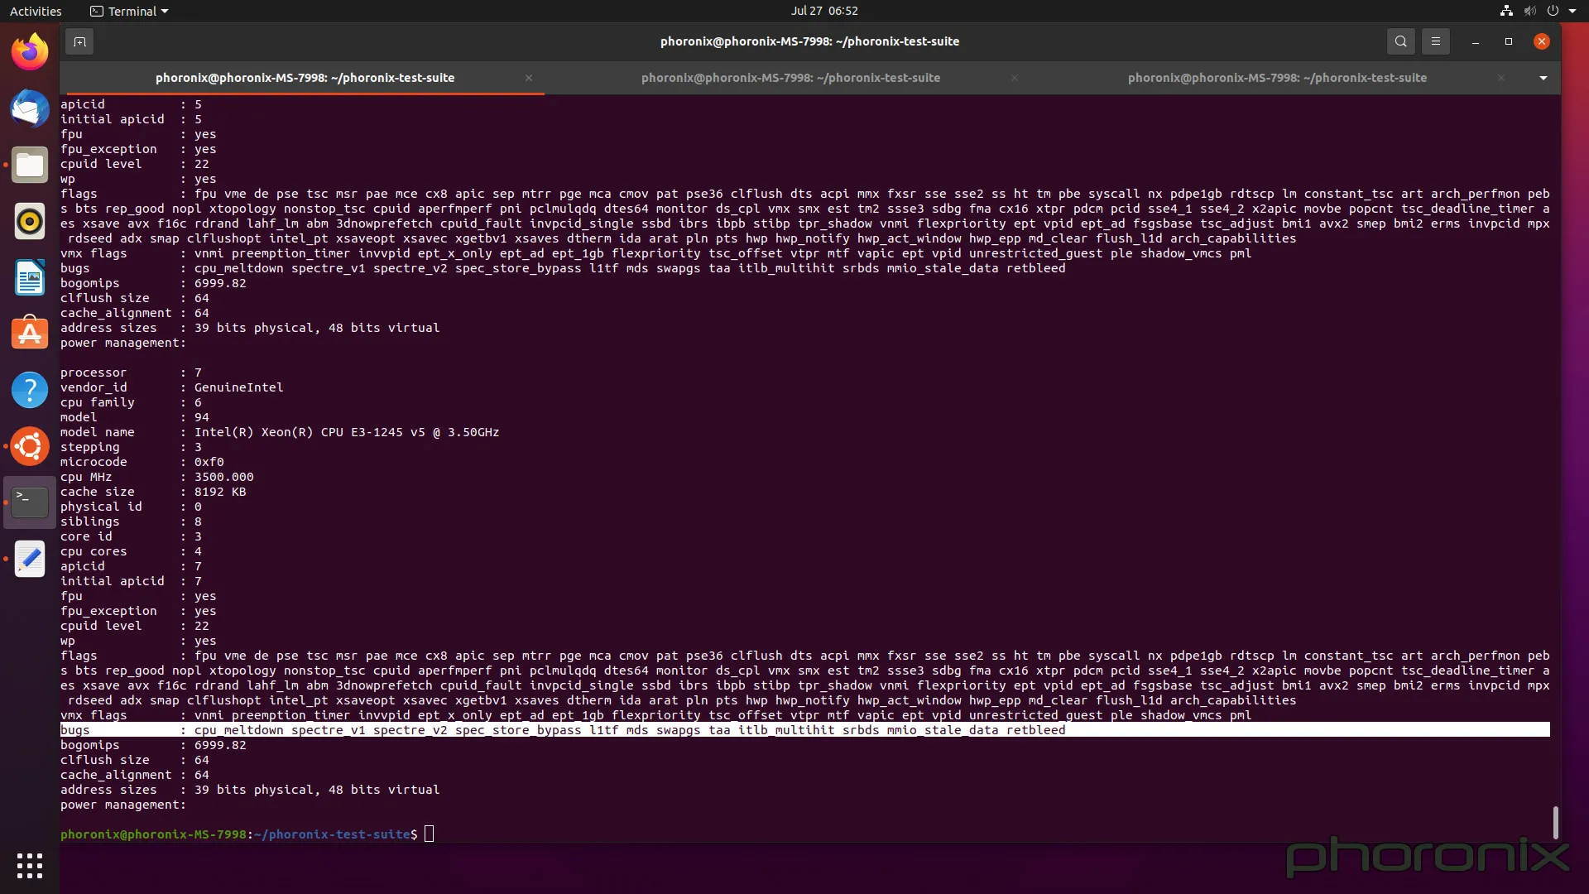This screenshot has height=894, width=1589.
Task: Click the 'model : 94' line
Action: coord(135,417)
